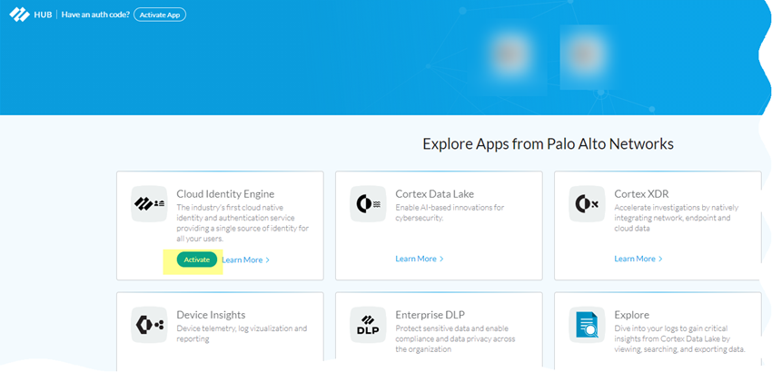
Task: Click the Cloud Identity Engine title
Action: (225, 193)
